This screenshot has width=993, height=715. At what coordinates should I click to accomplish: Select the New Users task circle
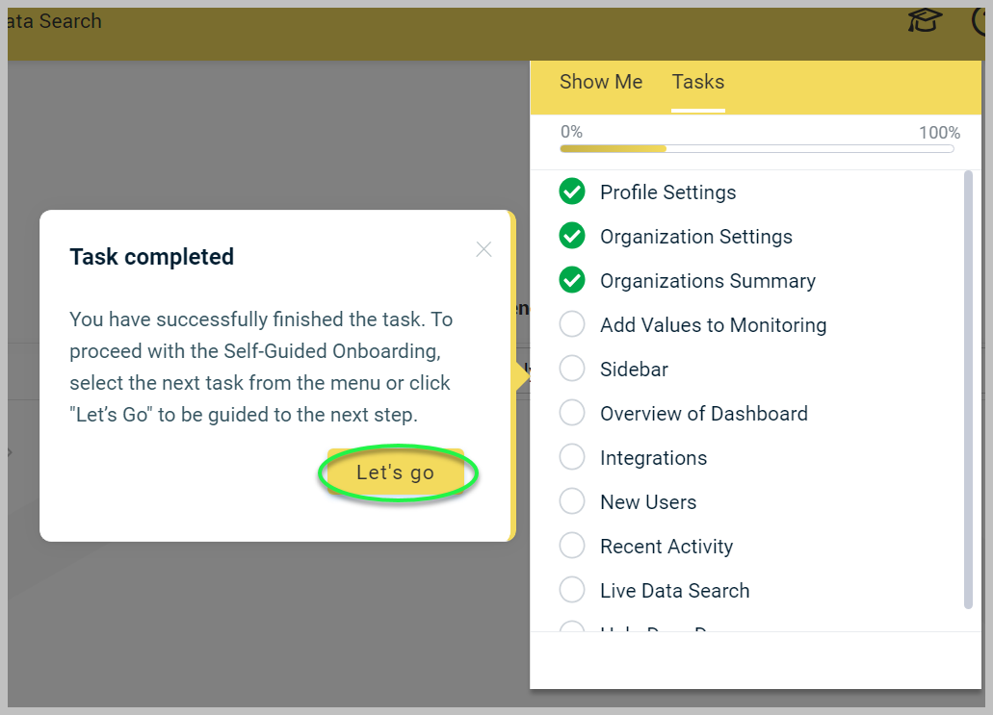click(572, 501)
